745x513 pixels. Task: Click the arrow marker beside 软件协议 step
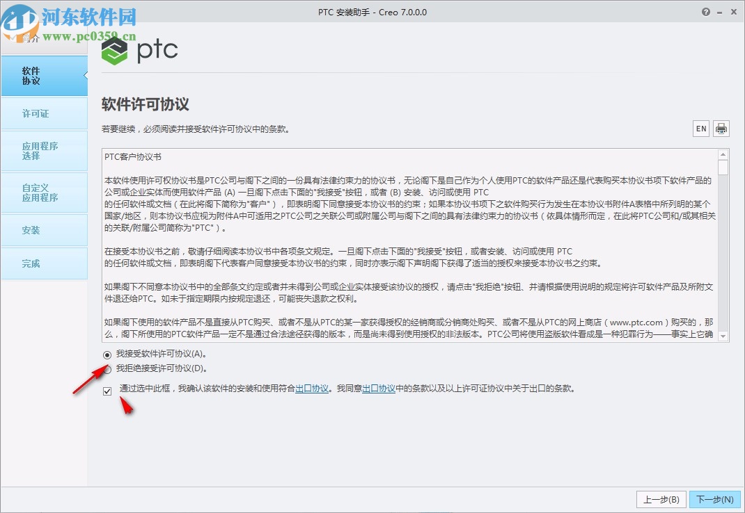coord(87,76)
